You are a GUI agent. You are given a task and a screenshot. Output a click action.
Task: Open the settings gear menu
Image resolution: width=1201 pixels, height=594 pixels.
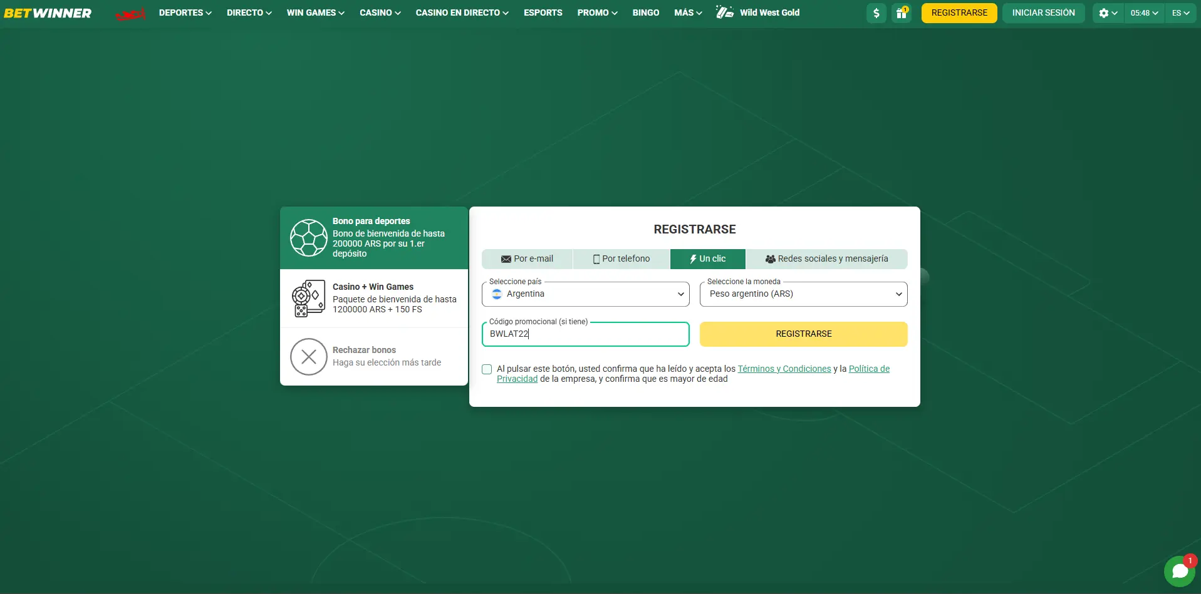1108,13
